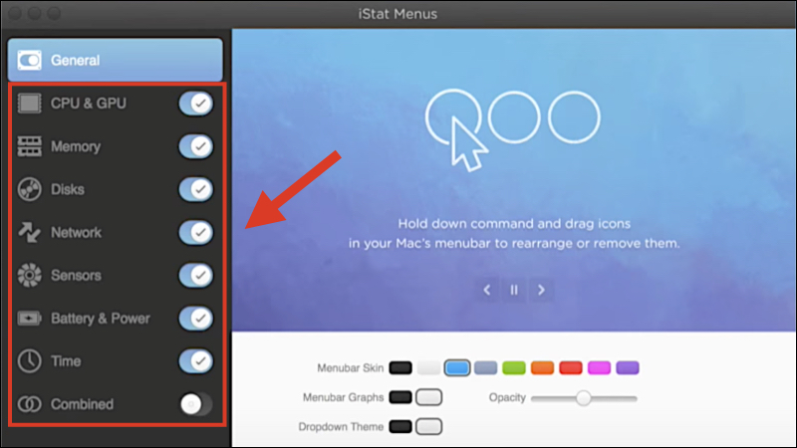Turn off the Memory switch

195,146
